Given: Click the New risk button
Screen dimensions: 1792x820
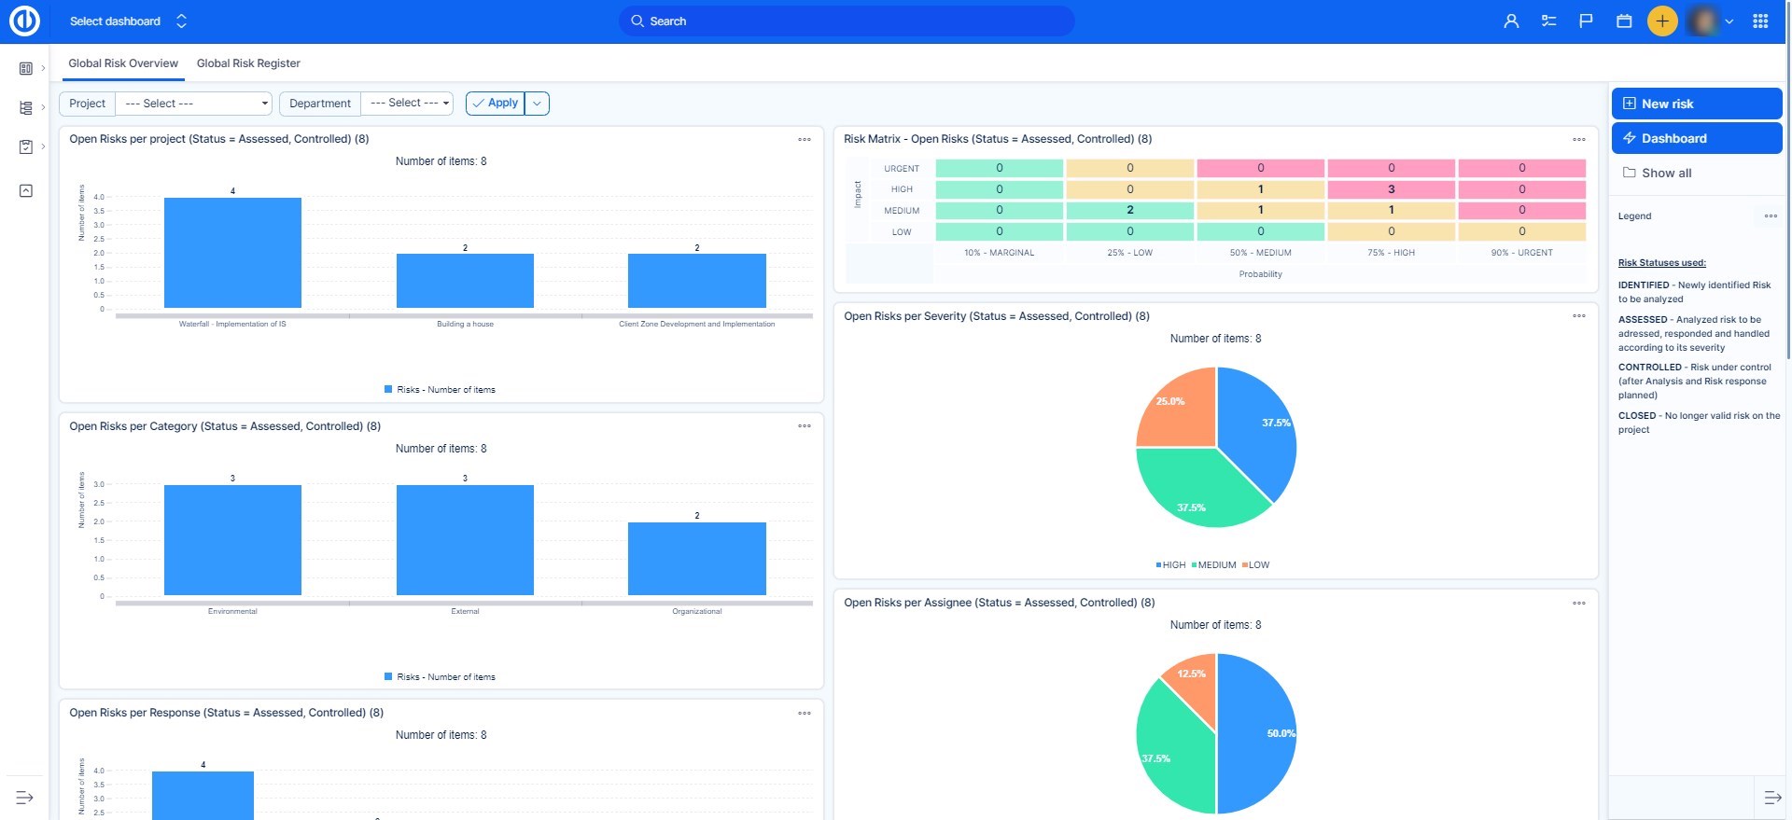Looking at the screenshot, I should click(x=1696, y=104).
